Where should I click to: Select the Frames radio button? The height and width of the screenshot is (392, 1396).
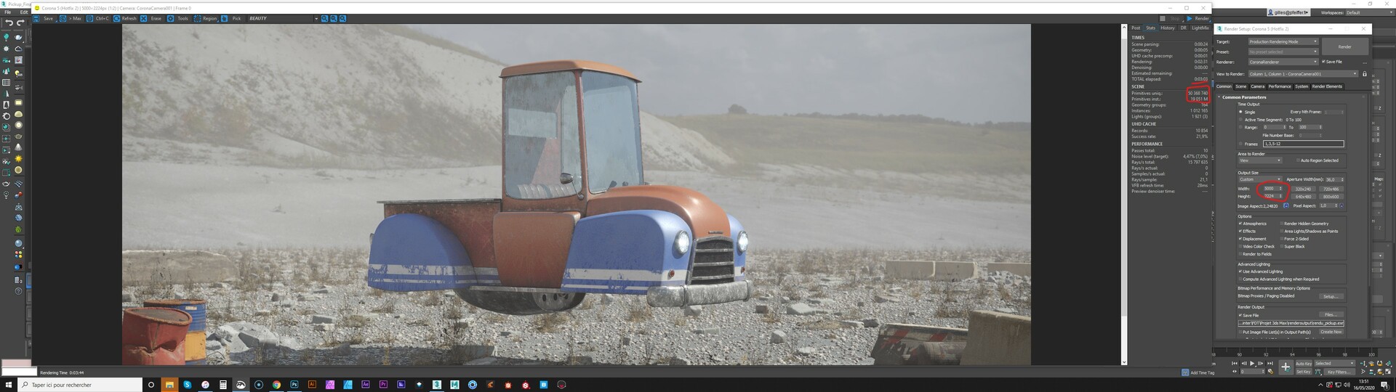click(x=1240, y=144)
